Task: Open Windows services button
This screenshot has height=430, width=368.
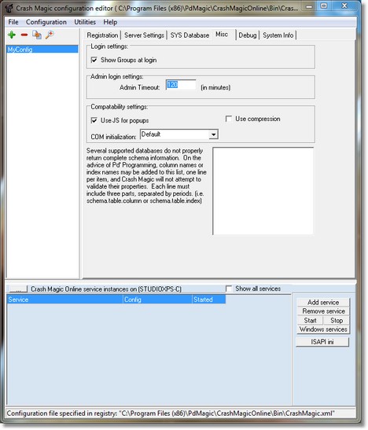Action: [323, 329]
